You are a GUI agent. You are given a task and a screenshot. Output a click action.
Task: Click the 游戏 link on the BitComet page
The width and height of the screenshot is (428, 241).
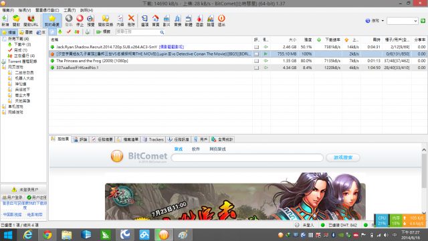click(179, 149)
